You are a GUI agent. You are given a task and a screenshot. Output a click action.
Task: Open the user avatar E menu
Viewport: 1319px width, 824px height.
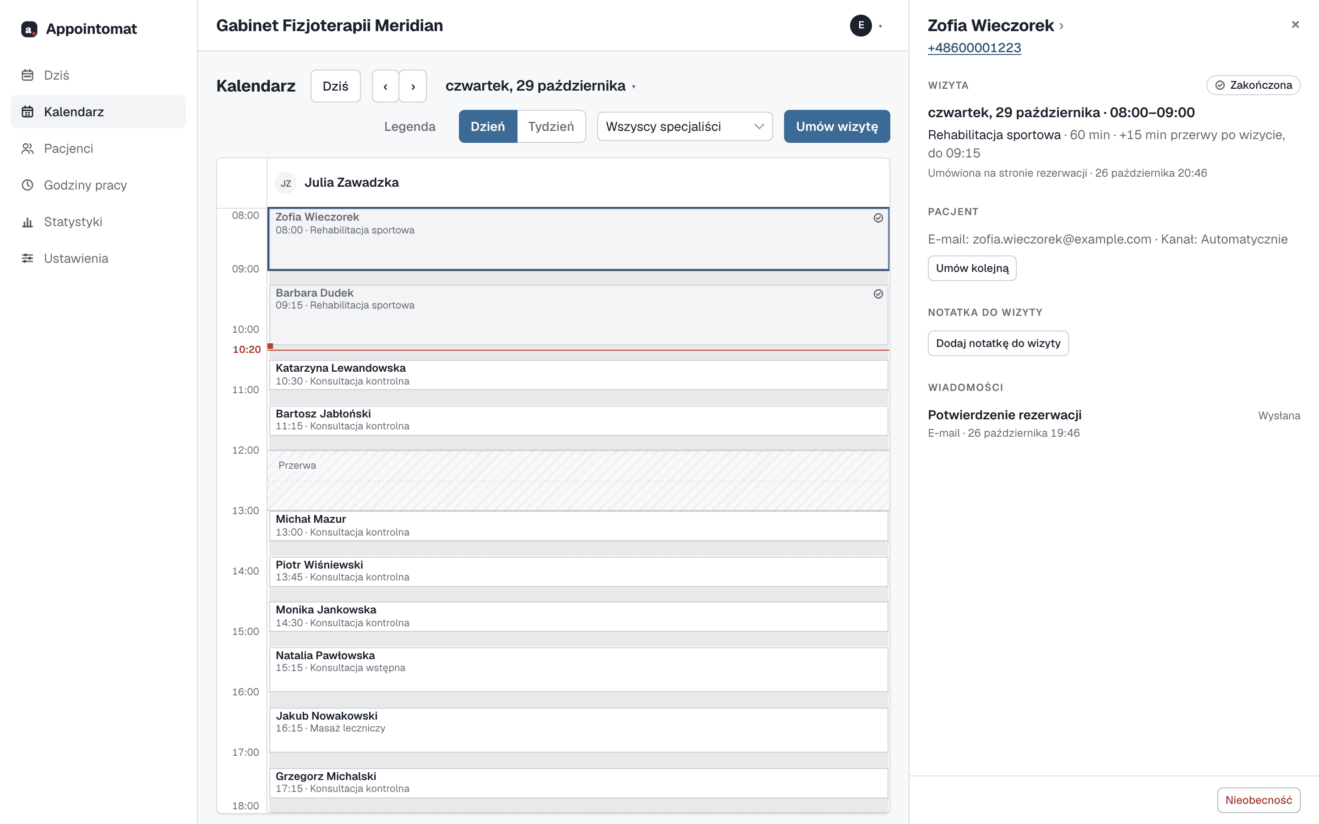[x=866, y=26]
